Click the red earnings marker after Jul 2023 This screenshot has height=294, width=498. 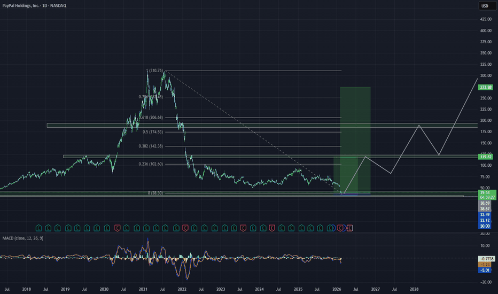(x=243, y=228)
